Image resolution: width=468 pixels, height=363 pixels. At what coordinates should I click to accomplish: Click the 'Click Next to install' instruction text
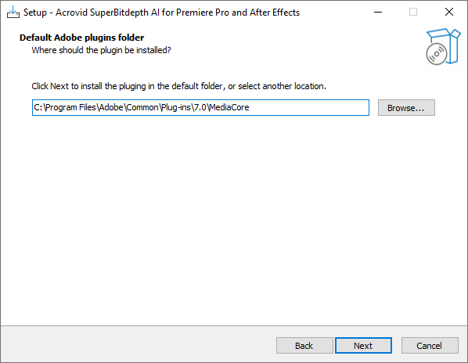pos(178,86)
